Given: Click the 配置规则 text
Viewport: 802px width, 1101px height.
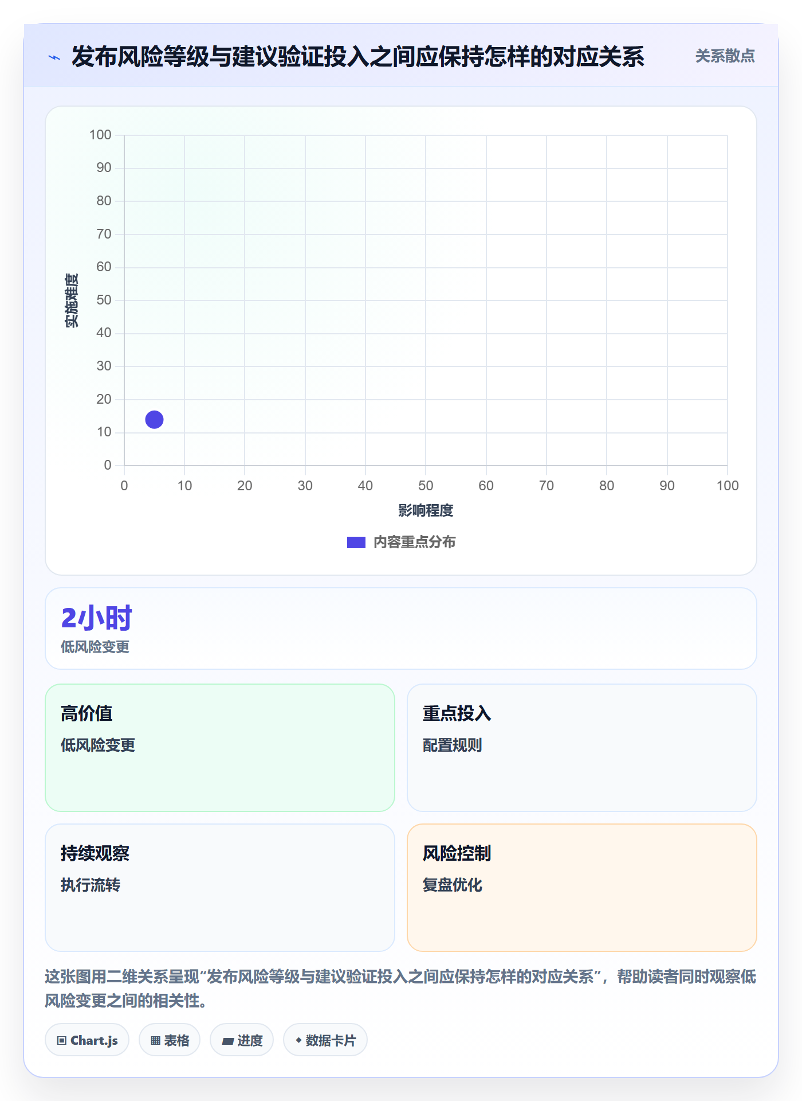Looking at the screenshot, I should 452,745.
